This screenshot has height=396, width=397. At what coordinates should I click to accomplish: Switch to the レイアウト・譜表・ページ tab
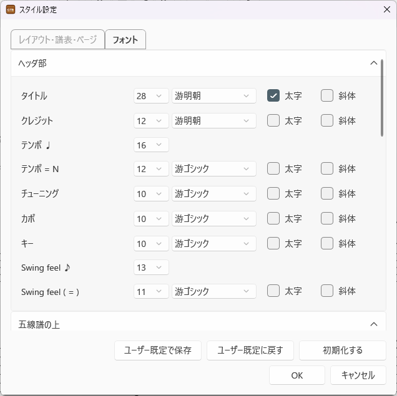pos(57,39)
